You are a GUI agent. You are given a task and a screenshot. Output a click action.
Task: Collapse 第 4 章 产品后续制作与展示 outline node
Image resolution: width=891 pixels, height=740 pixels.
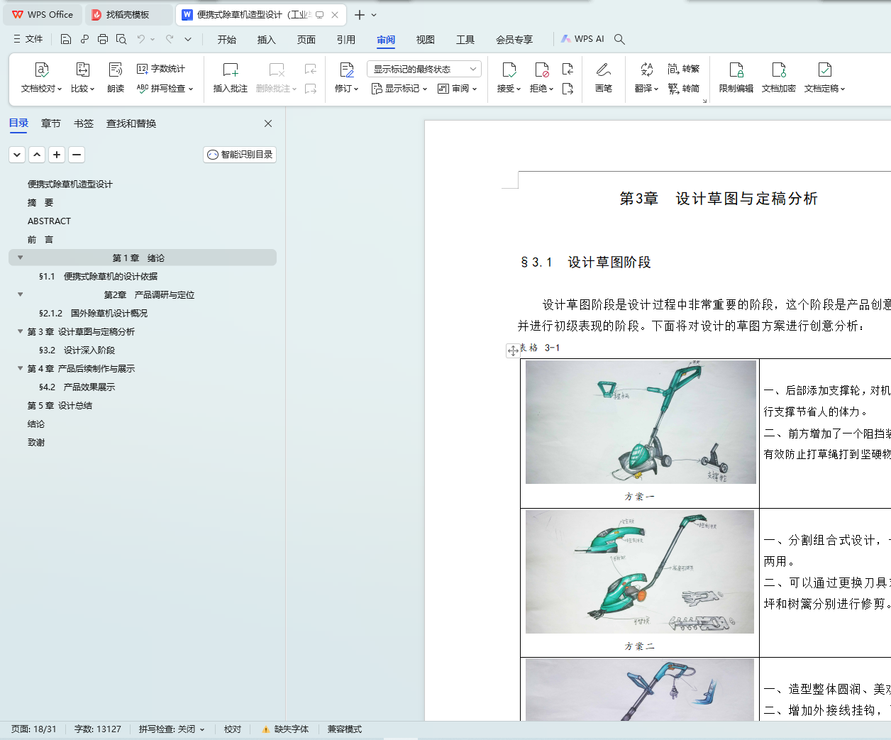[20, 368]
